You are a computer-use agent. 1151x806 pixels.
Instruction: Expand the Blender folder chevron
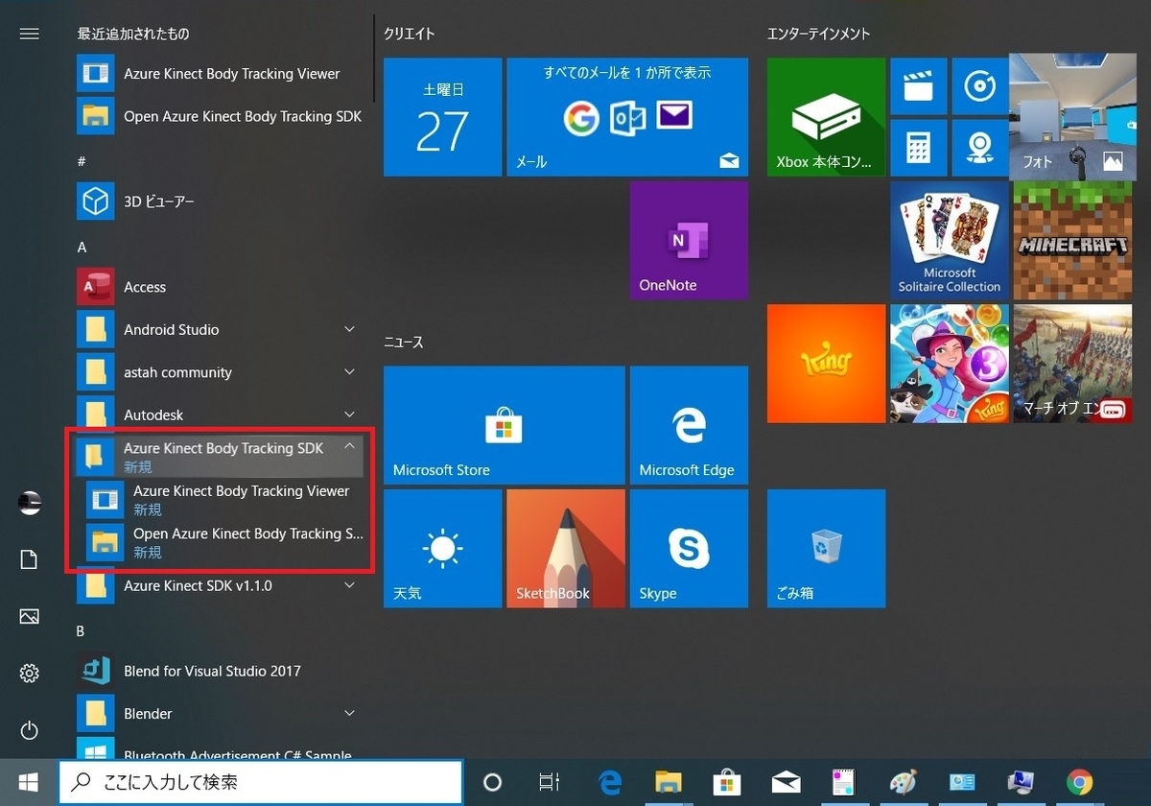pyautogui.click(x=349, y=713)
